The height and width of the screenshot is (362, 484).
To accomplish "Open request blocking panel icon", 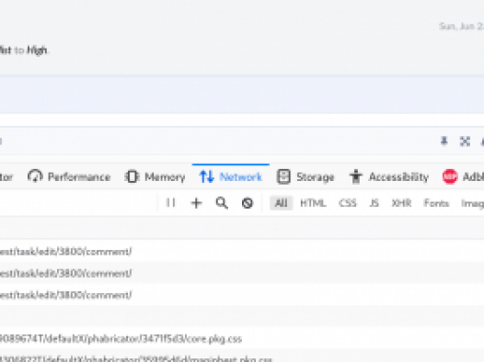I will click(x=248, y=203).
